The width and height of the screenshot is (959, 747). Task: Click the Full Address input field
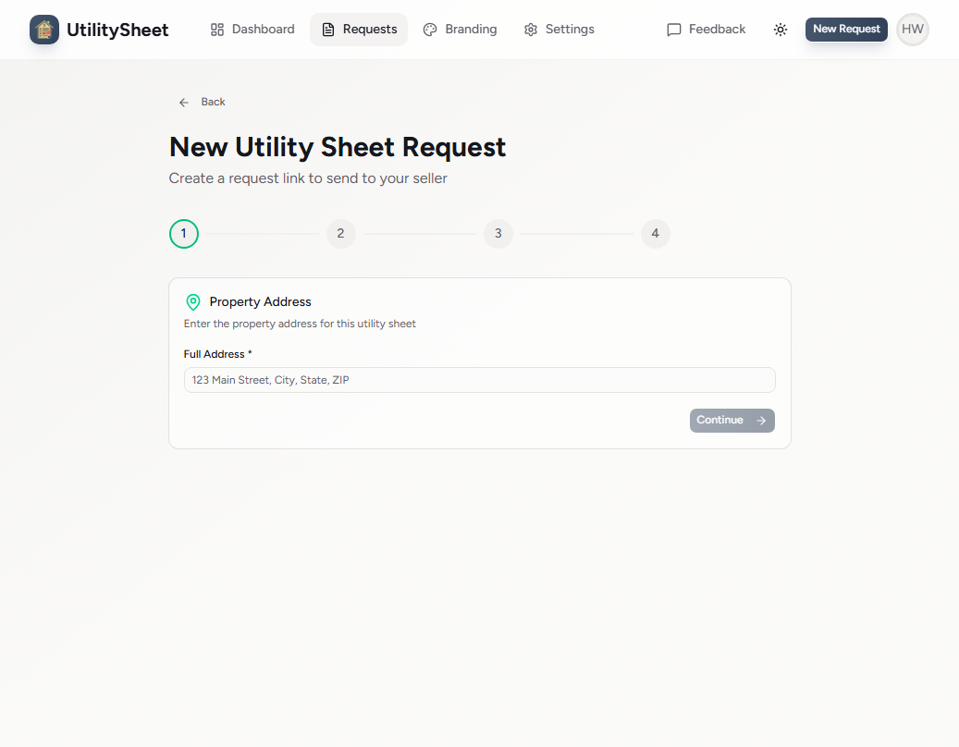click(479, 379)
